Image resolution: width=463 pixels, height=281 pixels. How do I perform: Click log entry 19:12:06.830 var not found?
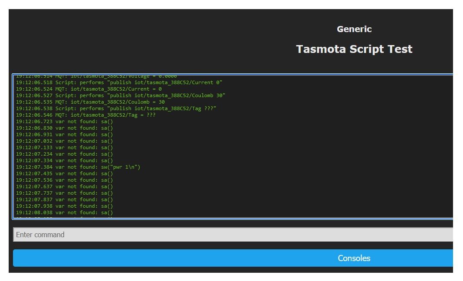point(64,128)
